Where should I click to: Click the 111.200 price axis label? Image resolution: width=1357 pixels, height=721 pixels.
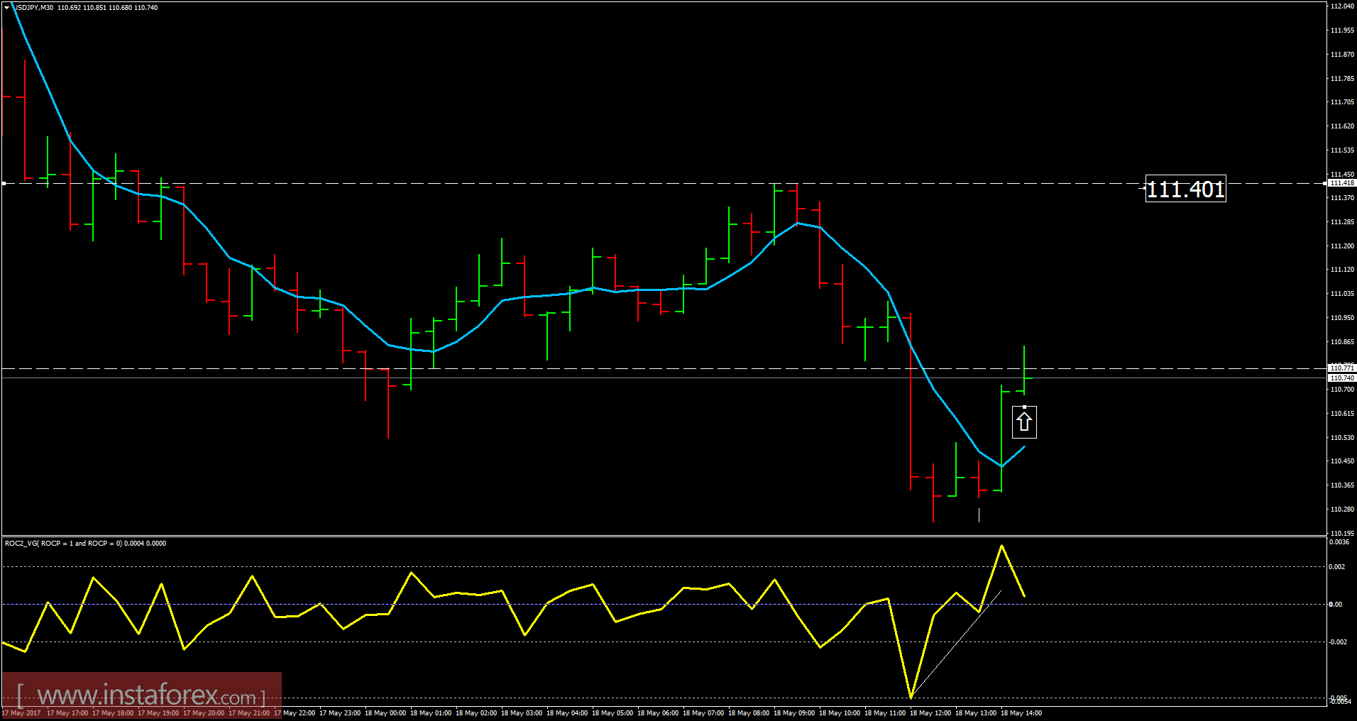click(1342, 246)
